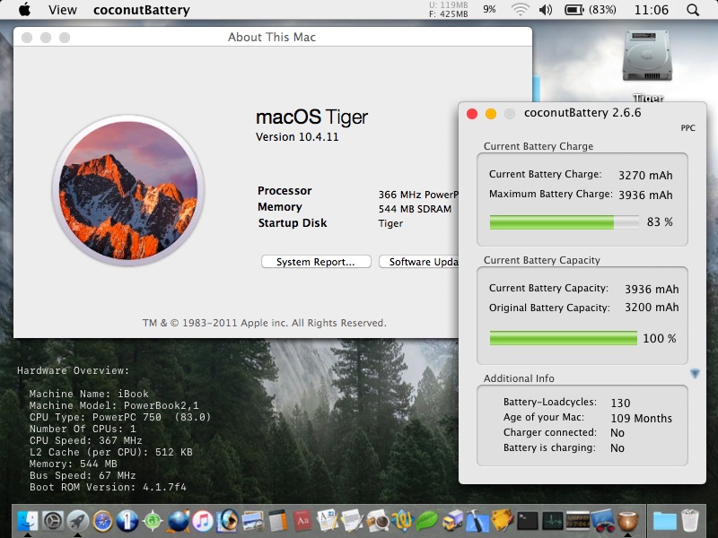Launch Calculator from the dock
The image size is (718, 538).
277,521
